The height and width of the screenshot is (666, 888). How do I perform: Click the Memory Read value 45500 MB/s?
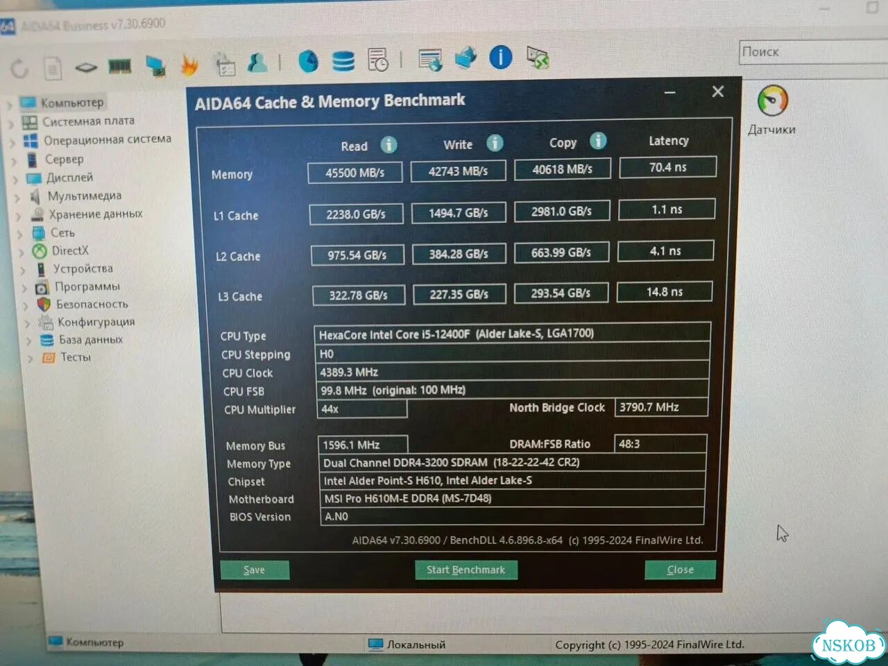coord(355,173)
